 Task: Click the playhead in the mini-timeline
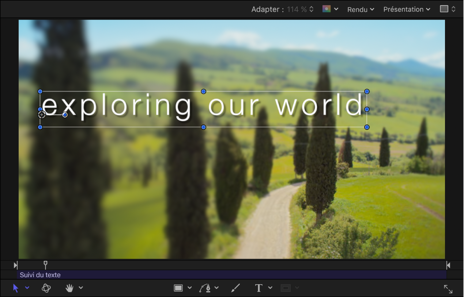point(45,265)
